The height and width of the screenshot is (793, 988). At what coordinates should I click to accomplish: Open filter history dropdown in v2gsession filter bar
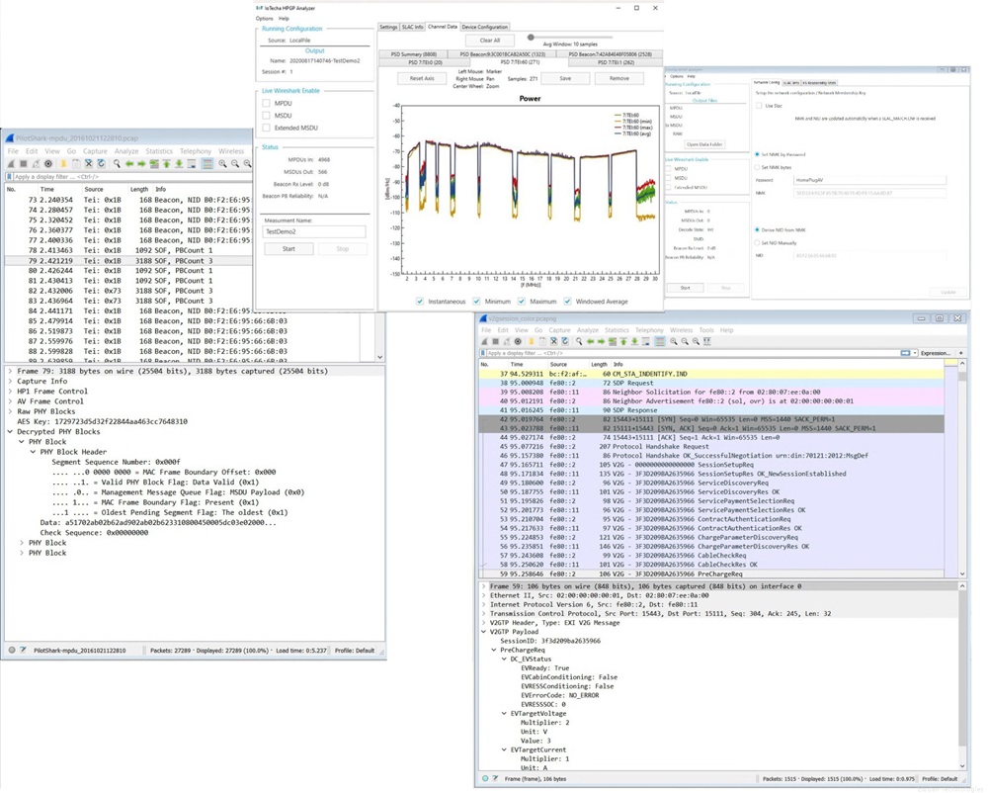click(x=915, y=353)
